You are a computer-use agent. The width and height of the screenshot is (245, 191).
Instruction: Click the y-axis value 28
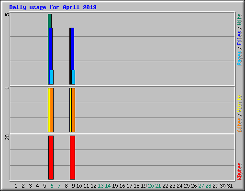(x=7, y=137)
